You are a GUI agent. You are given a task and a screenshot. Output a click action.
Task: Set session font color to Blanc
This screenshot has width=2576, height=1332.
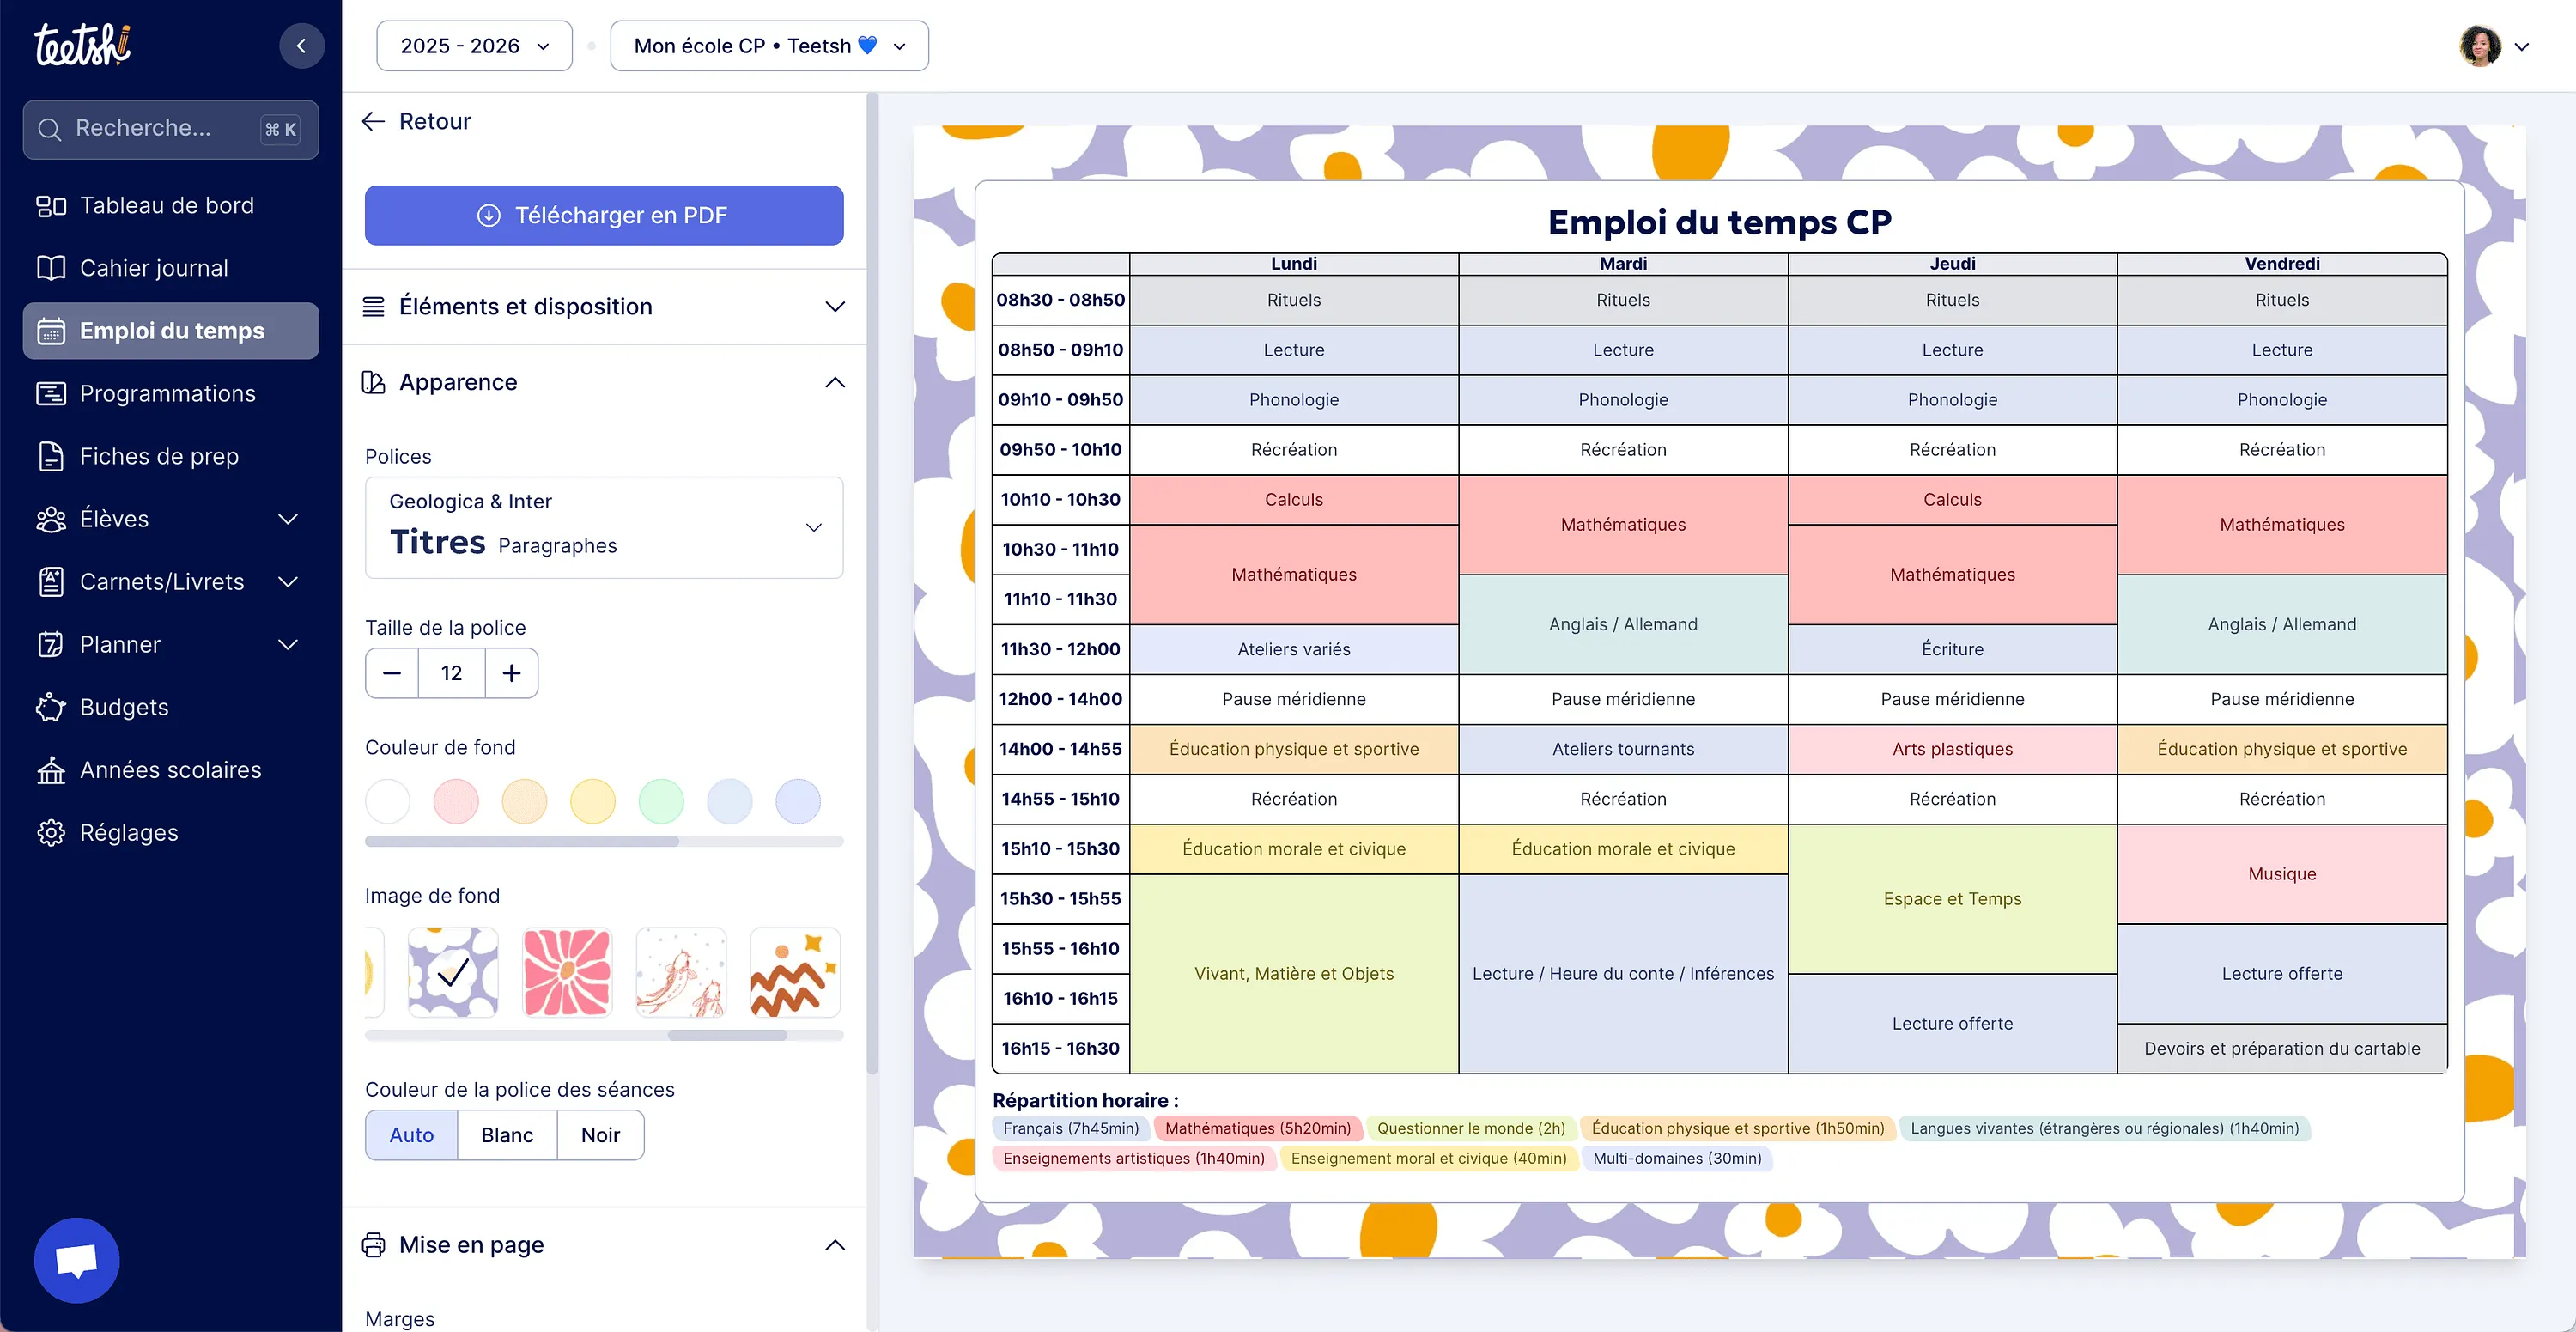[x=507, y=1135]
